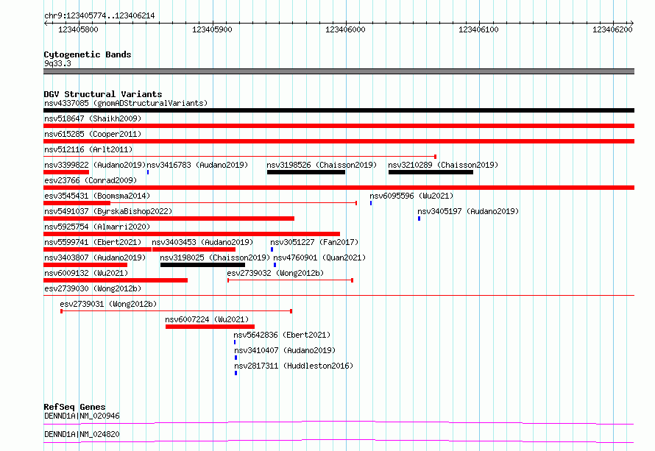Open the nsv6095596 (Wu2021) label
655x451 pixels.
(411, 196)
